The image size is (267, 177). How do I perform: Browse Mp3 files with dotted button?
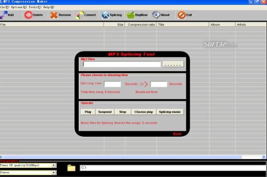173,64
